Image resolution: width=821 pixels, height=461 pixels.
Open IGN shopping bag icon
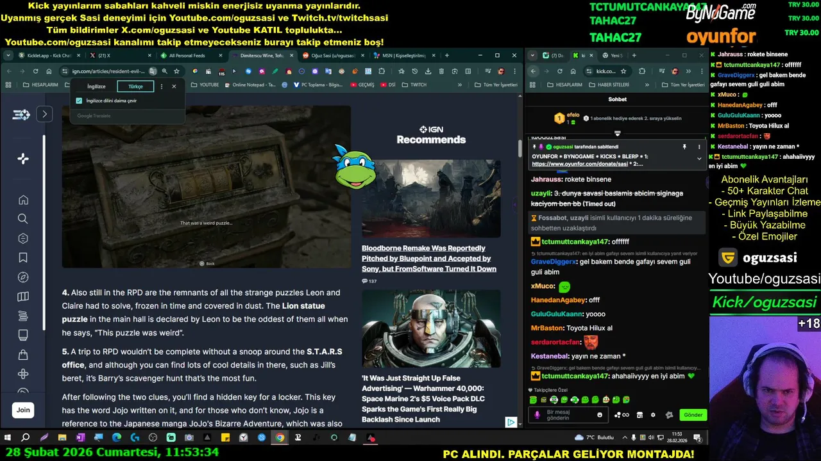[x=23, y=355]
